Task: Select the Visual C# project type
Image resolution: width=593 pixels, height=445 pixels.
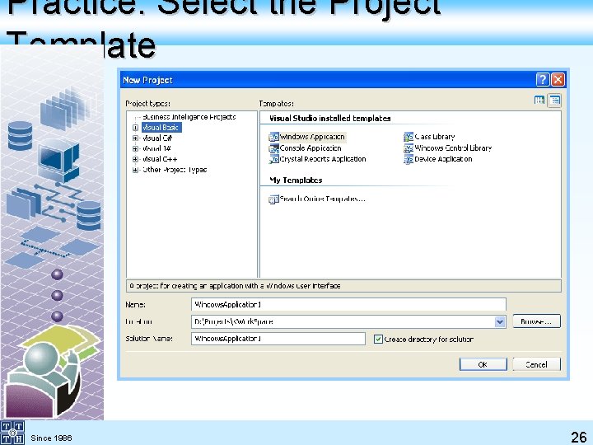Action: coord(157,138)
